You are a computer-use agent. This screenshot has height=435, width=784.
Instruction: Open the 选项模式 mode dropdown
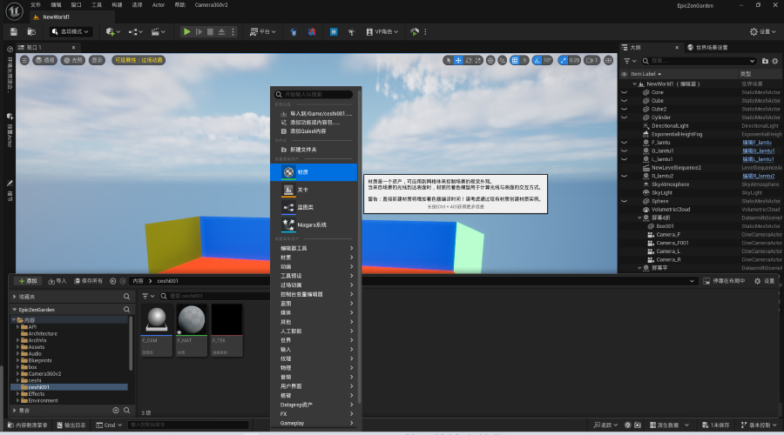(x=71, y=32)
